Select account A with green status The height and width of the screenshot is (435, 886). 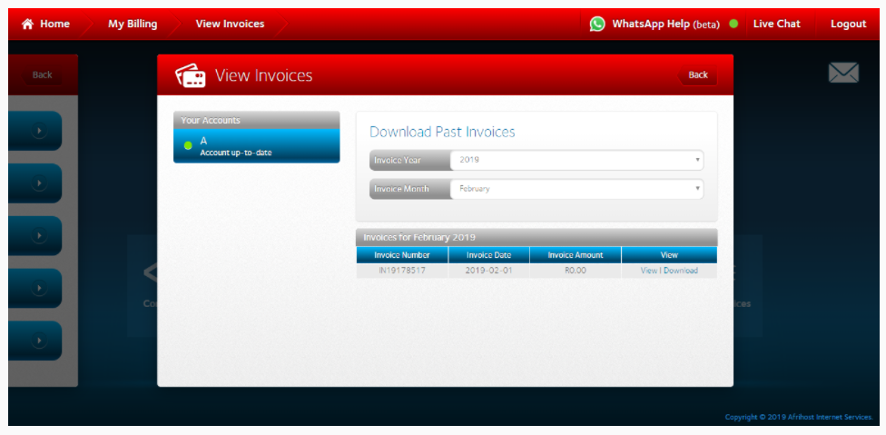(x=256, y=146)
